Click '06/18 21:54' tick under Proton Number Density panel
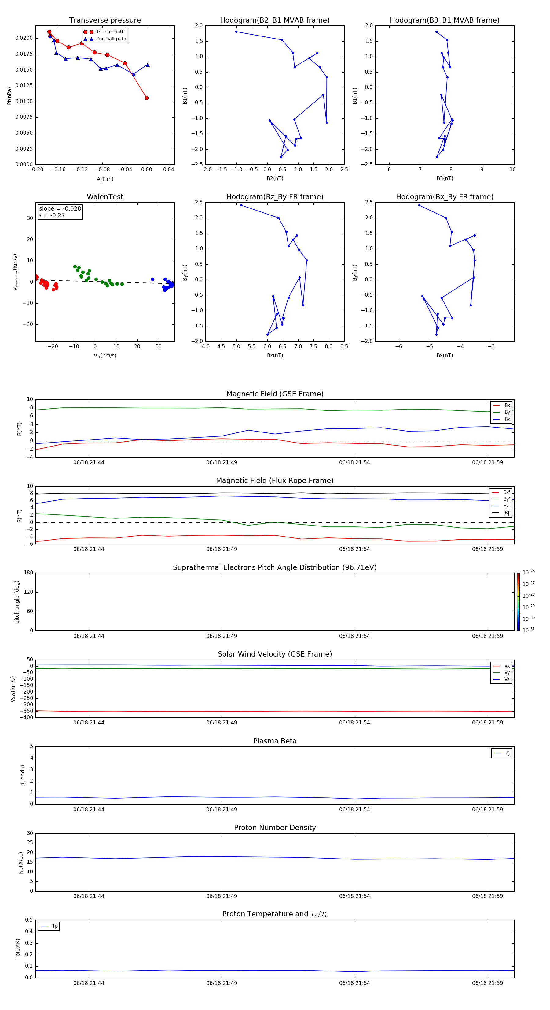This screenshot has height=1010, width=550. [x=355, y=896]
